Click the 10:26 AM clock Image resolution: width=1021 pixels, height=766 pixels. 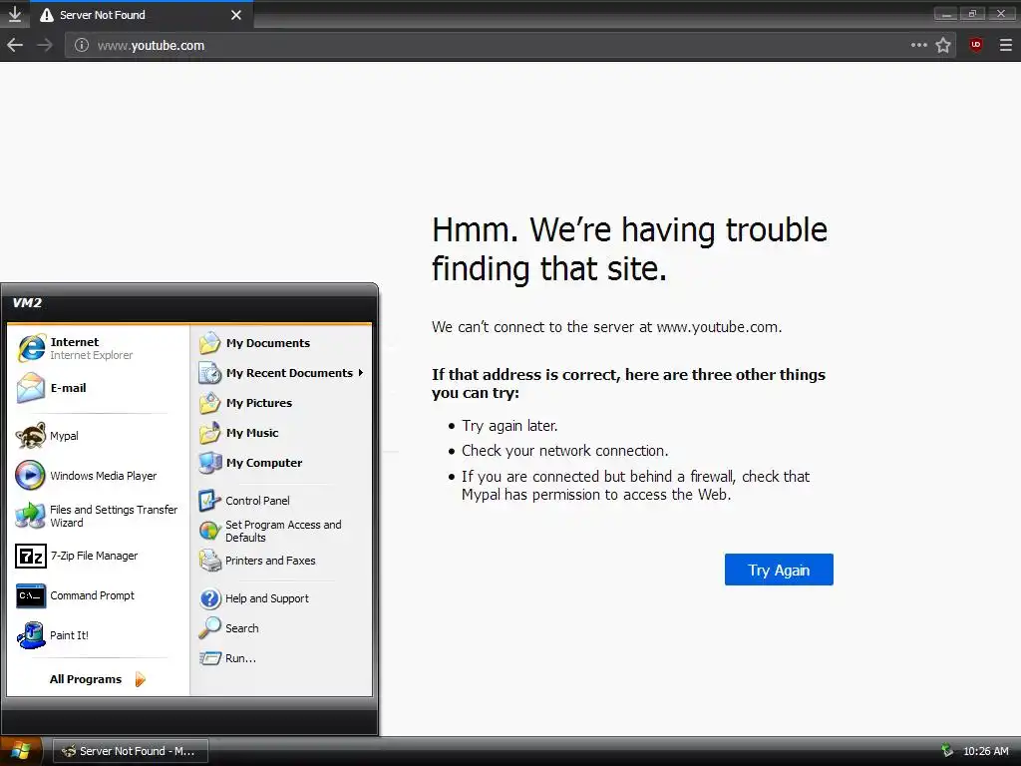(x=986, y=751)
